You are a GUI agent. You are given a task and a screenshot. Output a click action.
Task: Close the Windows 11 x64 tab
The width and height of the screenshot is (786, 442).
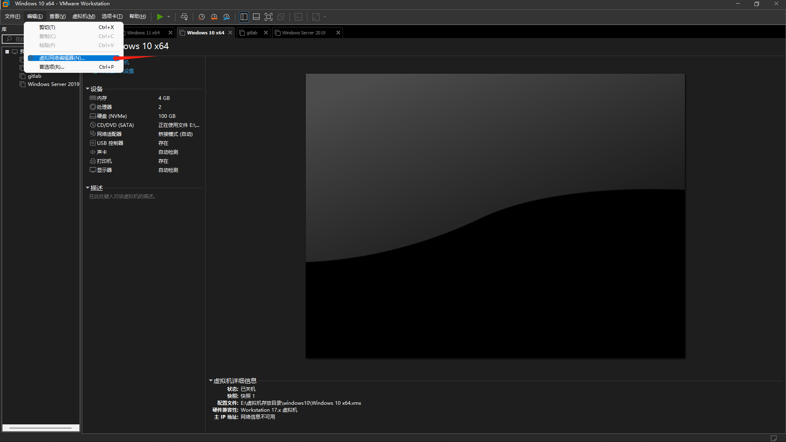(171, 33)
